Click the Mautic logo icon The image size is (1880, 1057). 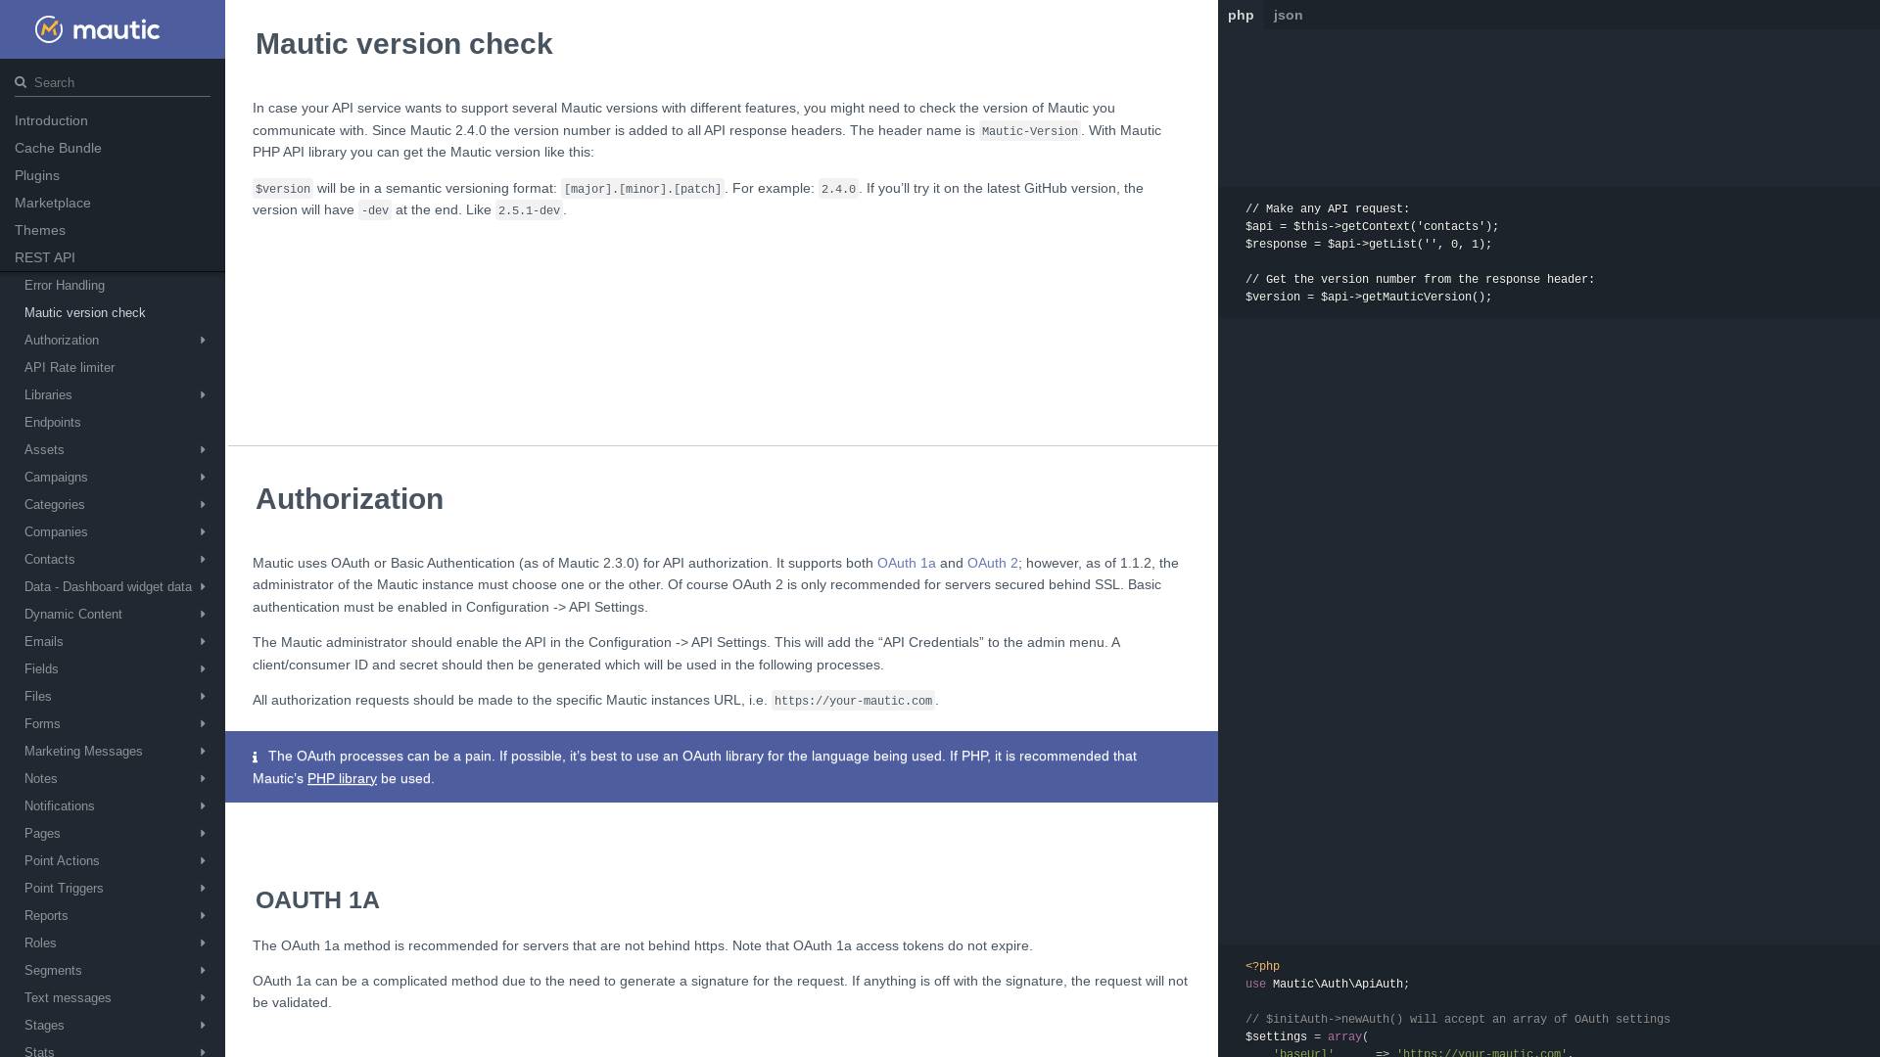click(x=49, y=29)
